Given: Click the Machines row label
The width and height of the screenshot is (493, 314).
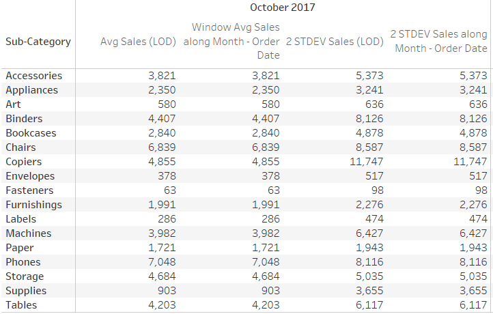Looking at the screenshot, I should point(28,233).
